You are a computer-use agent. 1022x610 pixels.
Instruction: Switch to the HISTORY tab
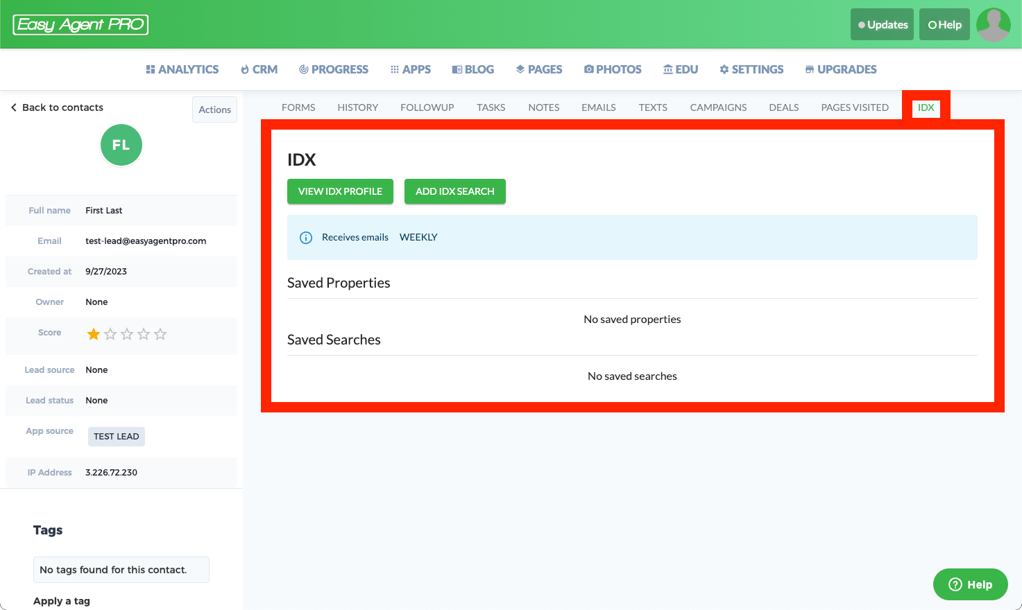tap(358, 107)
